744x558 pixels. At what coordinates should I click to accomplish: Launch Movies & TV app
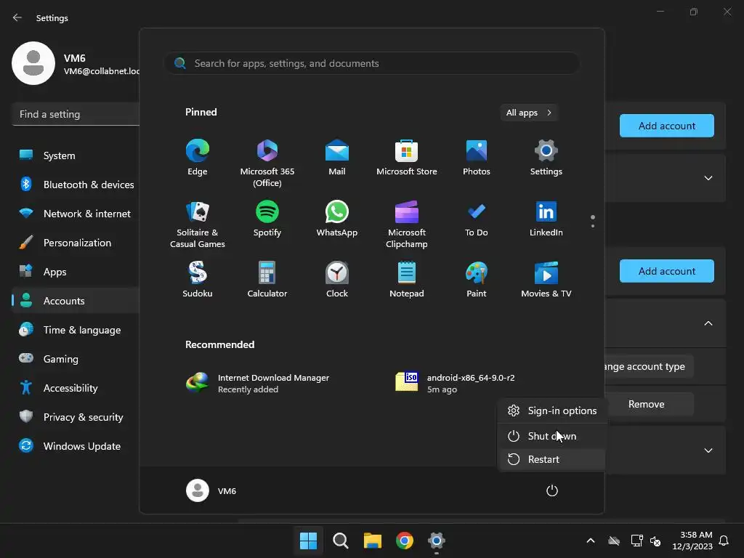tap(546, 280)
